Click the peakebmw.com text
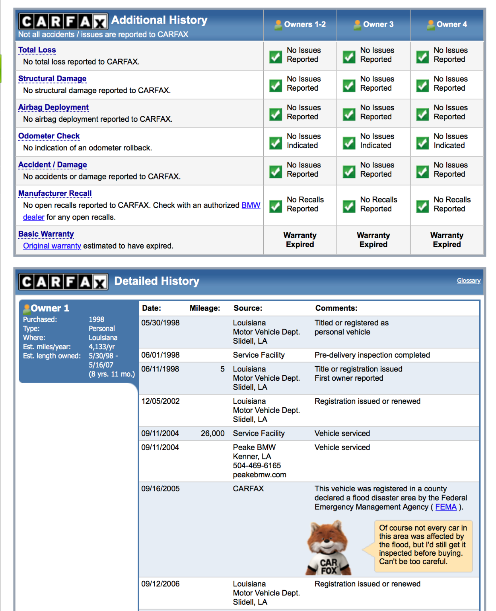The image size is (496, 611). click(x=259, y=475)
